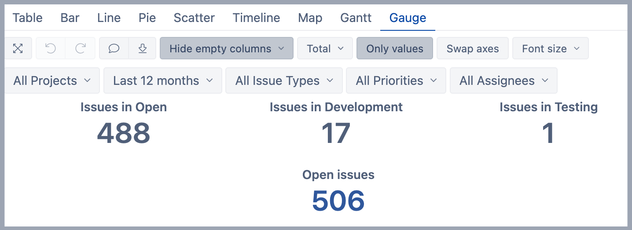This screenshot has width=632, height=230.
Task: Switch to the Pie chart tab
Action: [147, 18]
